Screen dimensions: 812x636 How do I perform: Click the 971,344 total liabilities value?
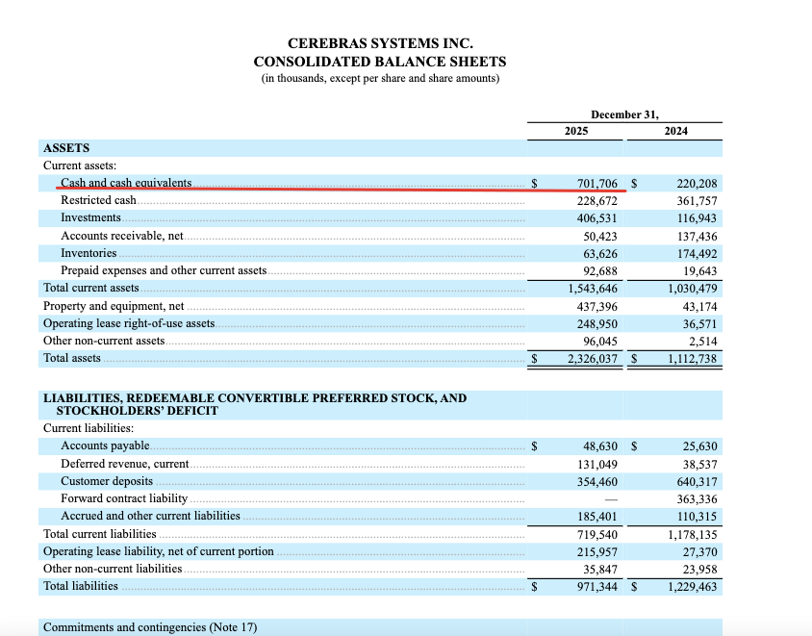click(597, 587)
